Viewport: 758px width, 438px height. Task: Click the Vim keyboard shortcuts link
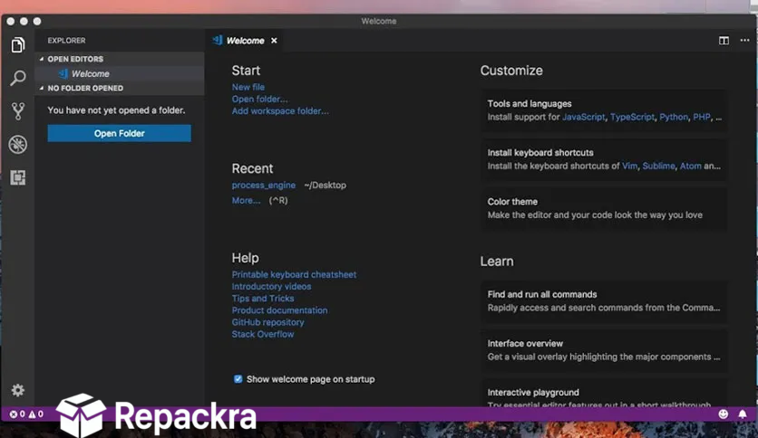pos(629,166)
